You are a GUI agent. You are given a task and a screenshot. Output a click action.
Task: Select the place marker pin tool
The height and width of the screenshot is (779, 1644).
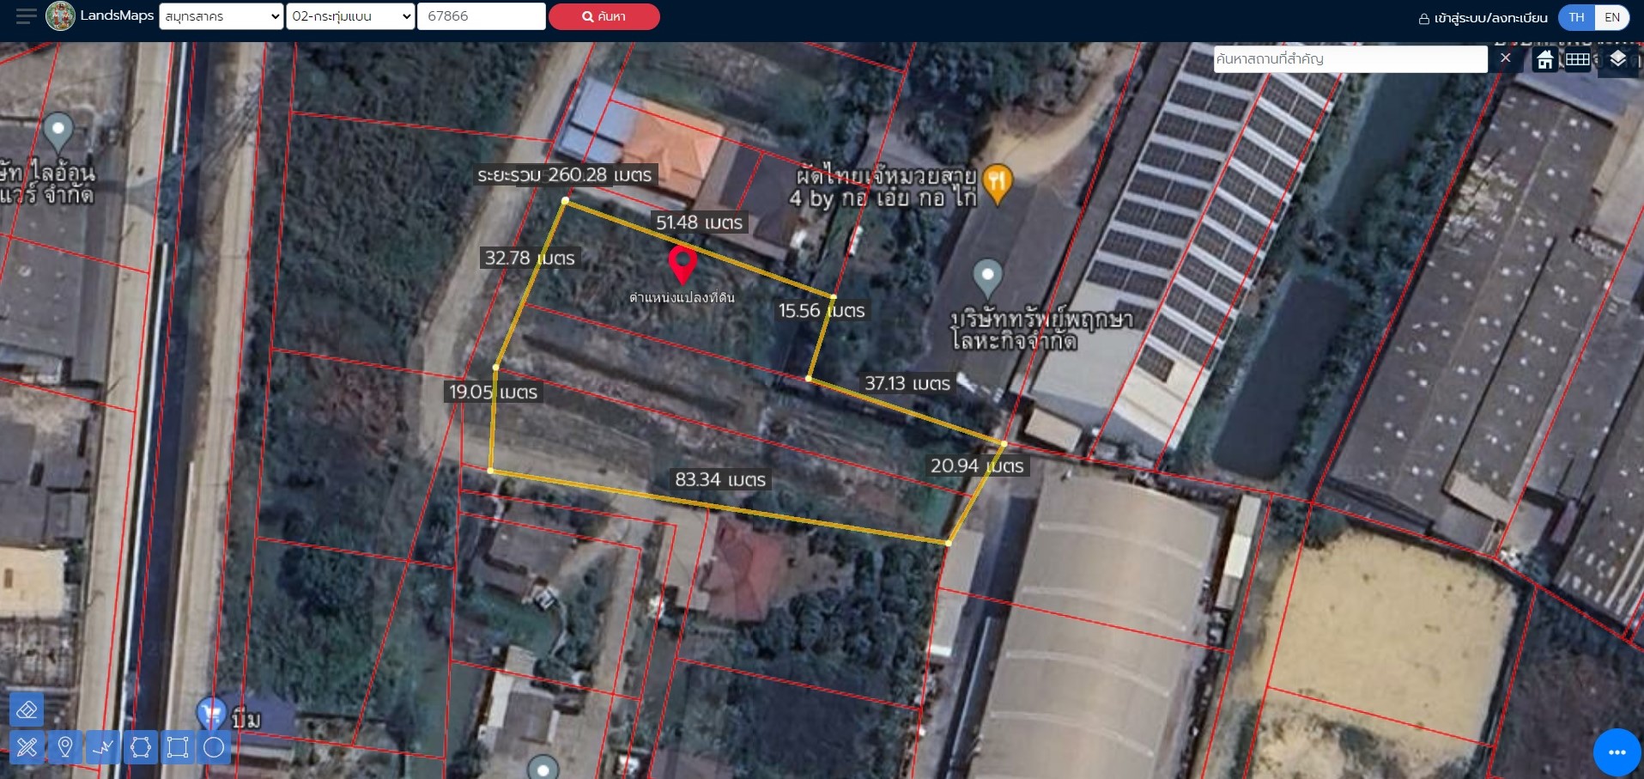tap(65, 747)
